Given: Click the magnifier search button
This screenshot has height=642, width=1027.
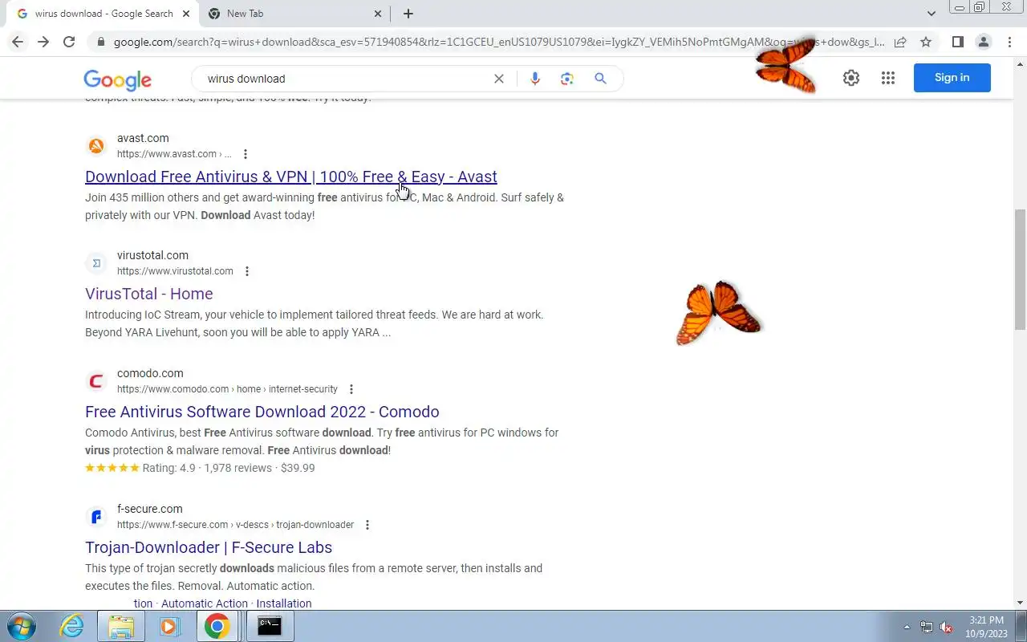Looking at the screenshot, I should (600, 79).
